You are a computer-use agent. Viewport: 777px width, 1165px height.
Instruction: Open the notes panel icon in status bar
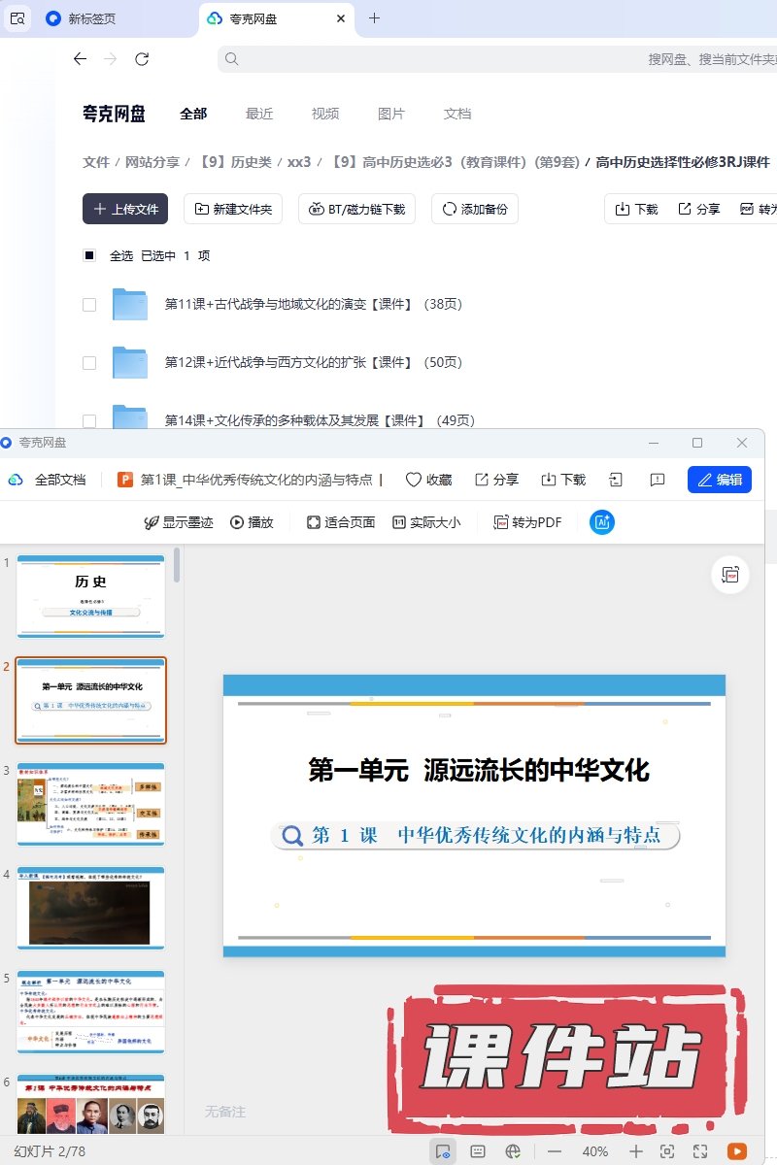click(x=478, y=1151)
